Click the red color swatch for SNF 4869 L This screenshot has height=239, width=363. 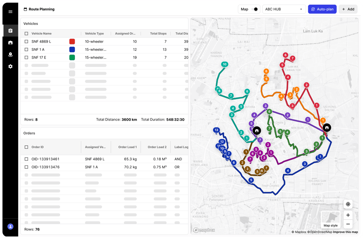click(x=72, y=41)
